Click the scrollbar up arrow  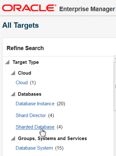click(115, 58)
